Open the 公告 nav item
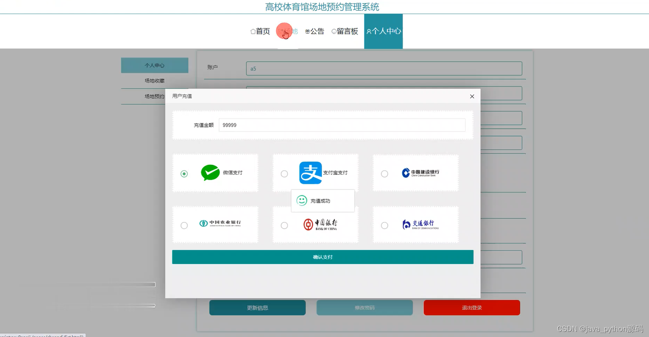Screen dimensions: 649x337 click(315, 31)
